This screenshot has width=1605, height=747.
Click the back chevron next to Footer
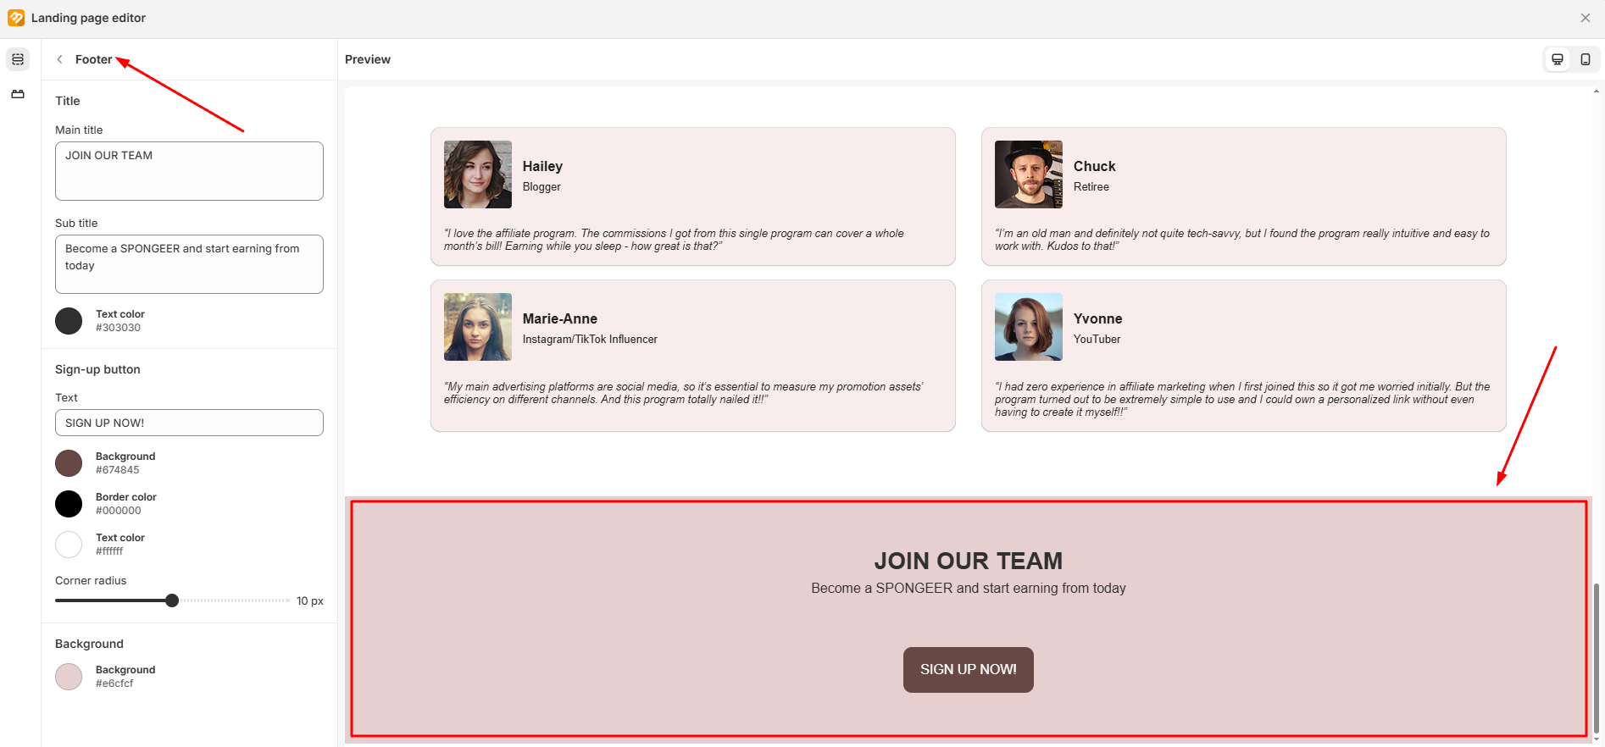click(x=59, y=59)
